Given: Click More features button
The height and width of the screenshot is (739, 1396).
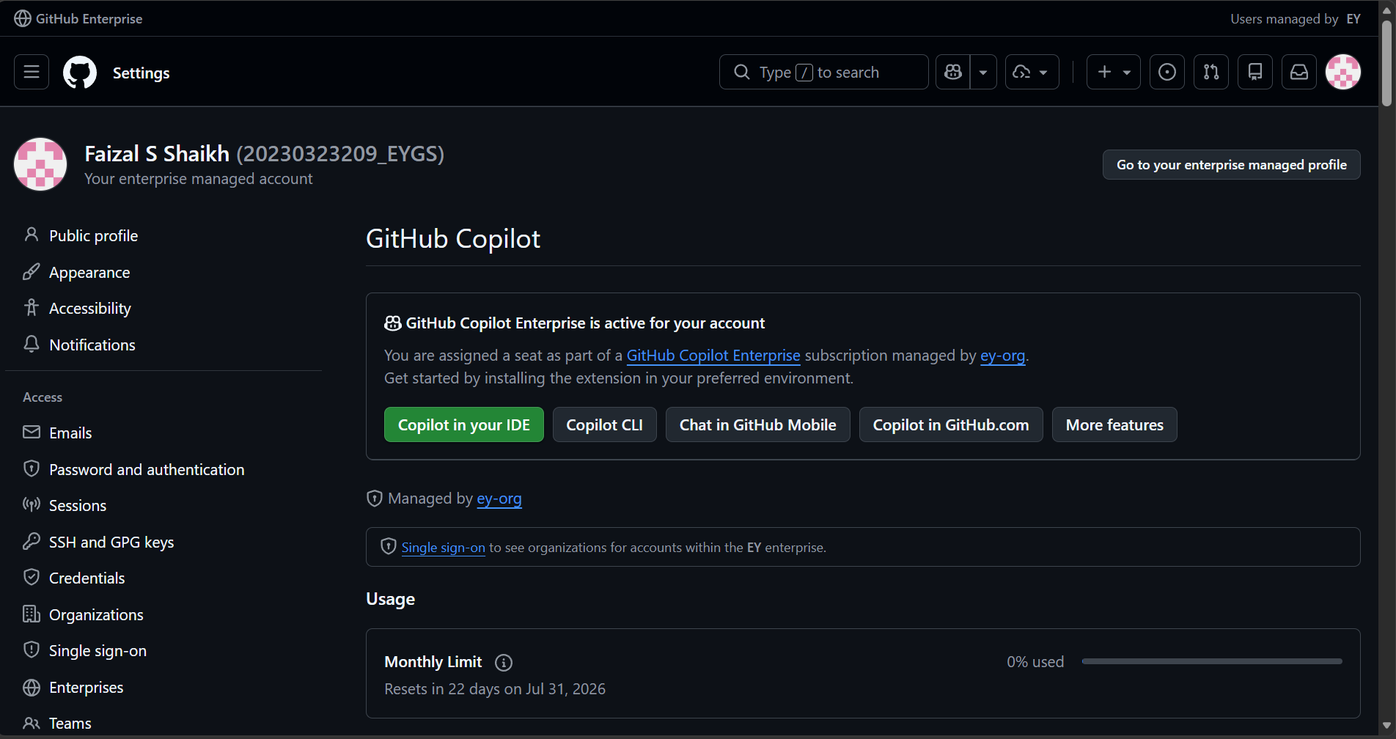Looking at the screenshot, I should (1114, 424).
